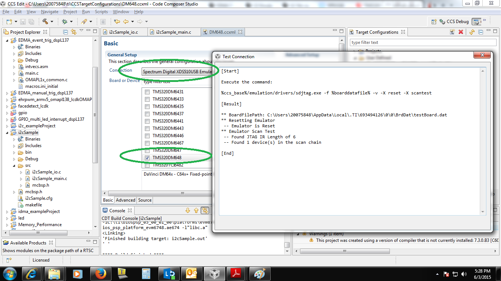Check the TMS320DM6441 checkbox

(147, 121)
